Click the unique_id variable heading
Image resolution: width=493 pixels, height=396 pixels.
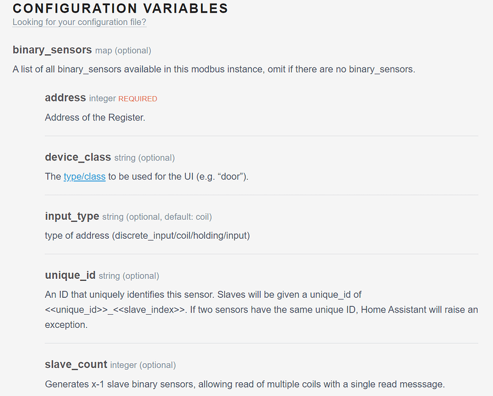70,275
